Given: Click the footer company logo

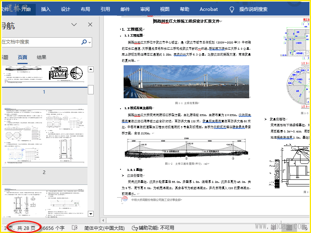Looking at the screenshot, I should [x=125, y=199].
